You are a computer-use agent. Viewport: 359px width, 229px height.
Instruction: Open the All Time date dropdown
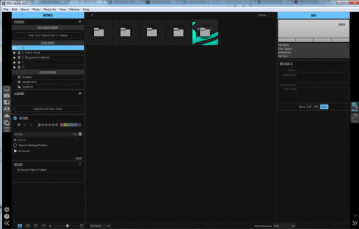pyautogui.click(x=45, y=134)
